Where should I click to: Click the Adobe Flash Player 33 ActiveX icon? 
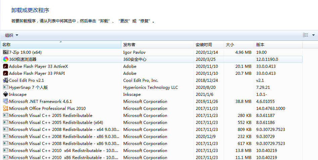6,66
